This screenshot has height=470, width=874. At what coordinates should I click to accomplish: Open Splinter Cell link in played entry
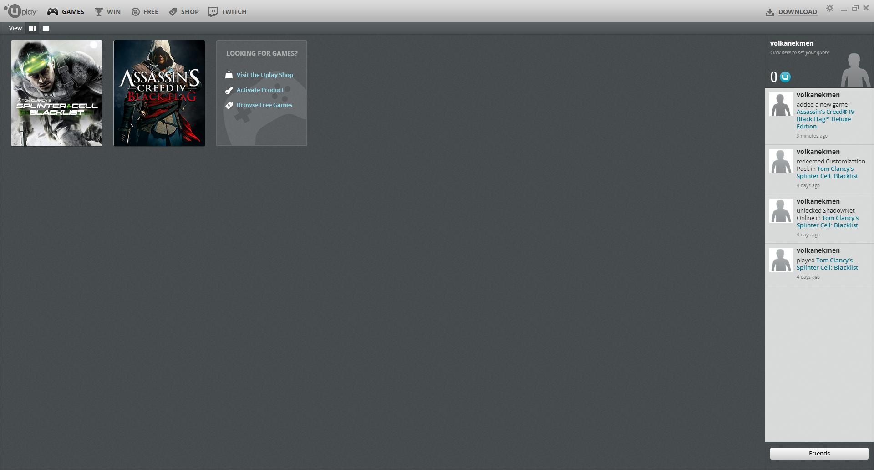point(827,264)
